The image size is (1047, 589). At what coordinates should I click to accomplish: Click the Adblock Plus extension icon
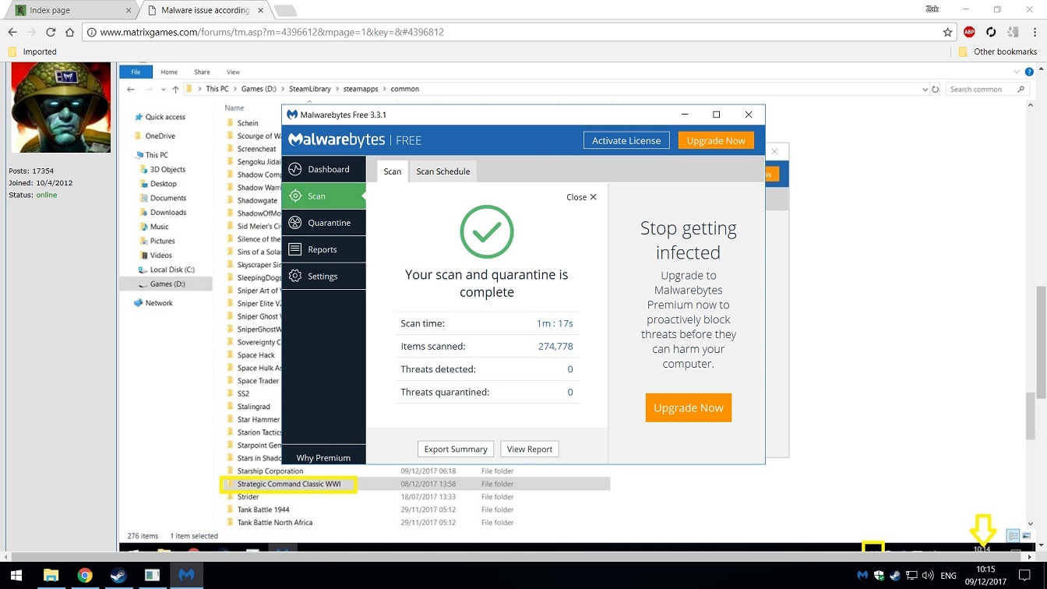pos(969,32)
